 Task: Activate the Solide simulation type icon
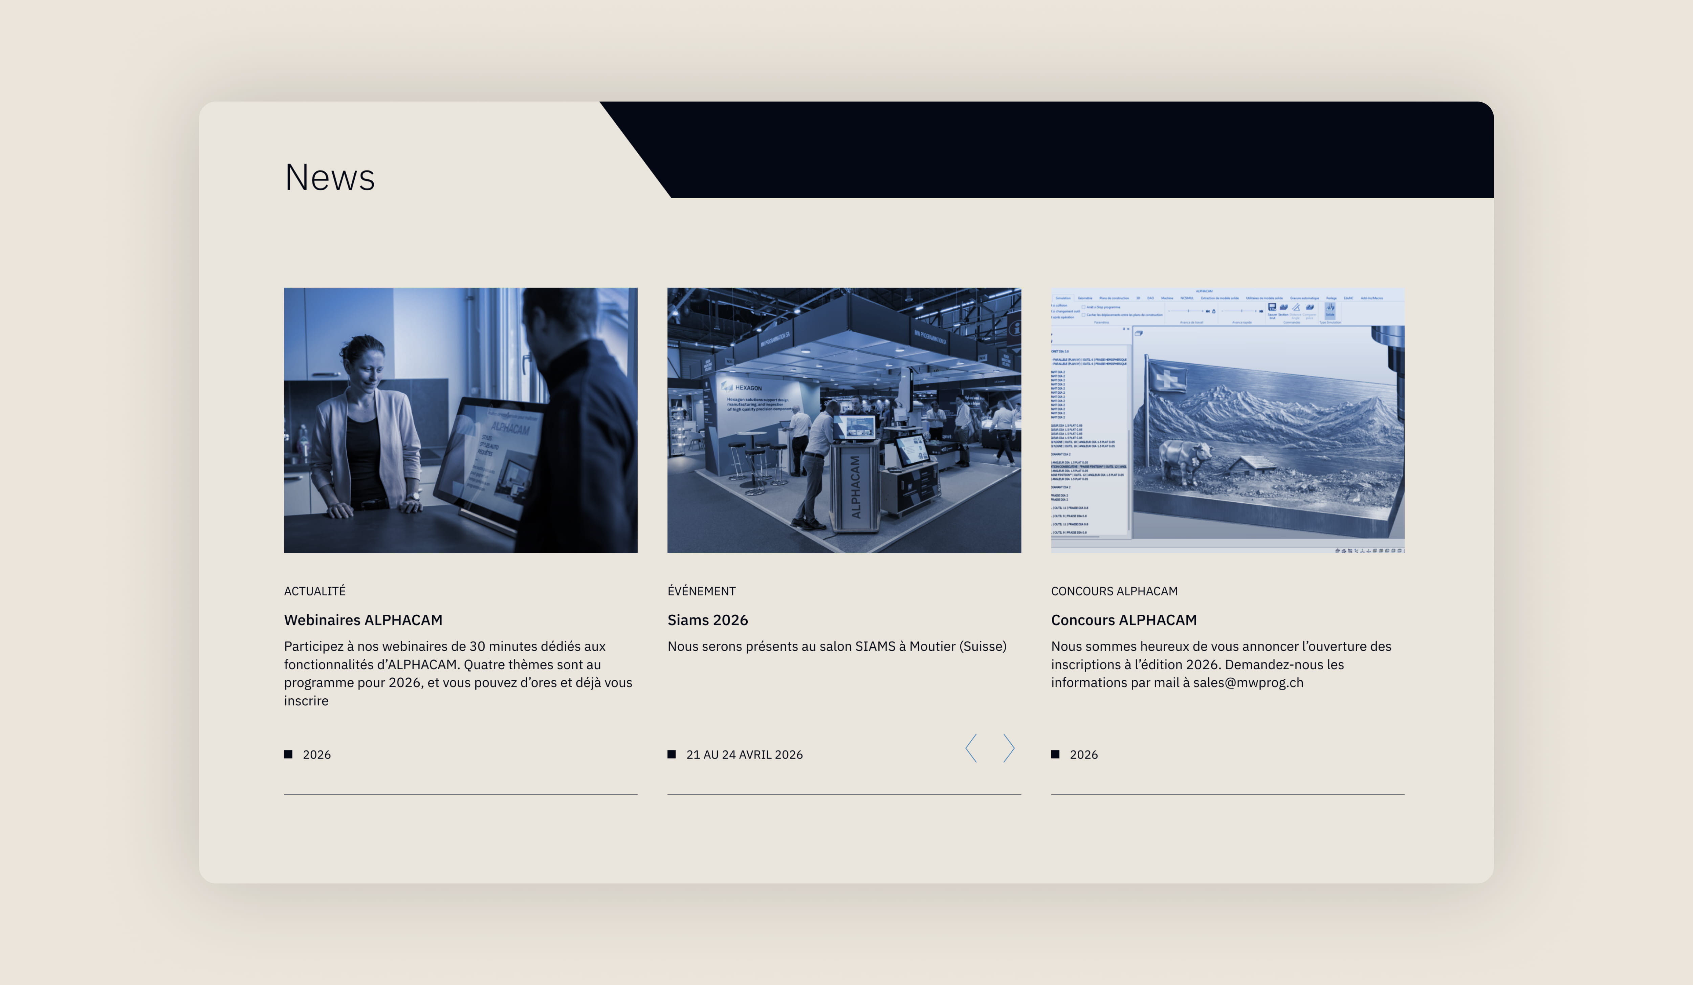[x=1329, y=308]
